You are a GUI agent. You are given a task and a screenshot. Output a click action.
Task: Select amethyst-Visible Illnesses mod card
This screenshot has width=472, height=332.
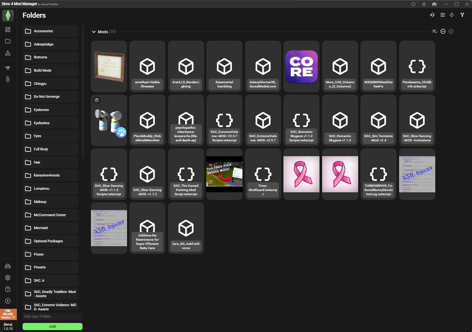click(147, 66)
